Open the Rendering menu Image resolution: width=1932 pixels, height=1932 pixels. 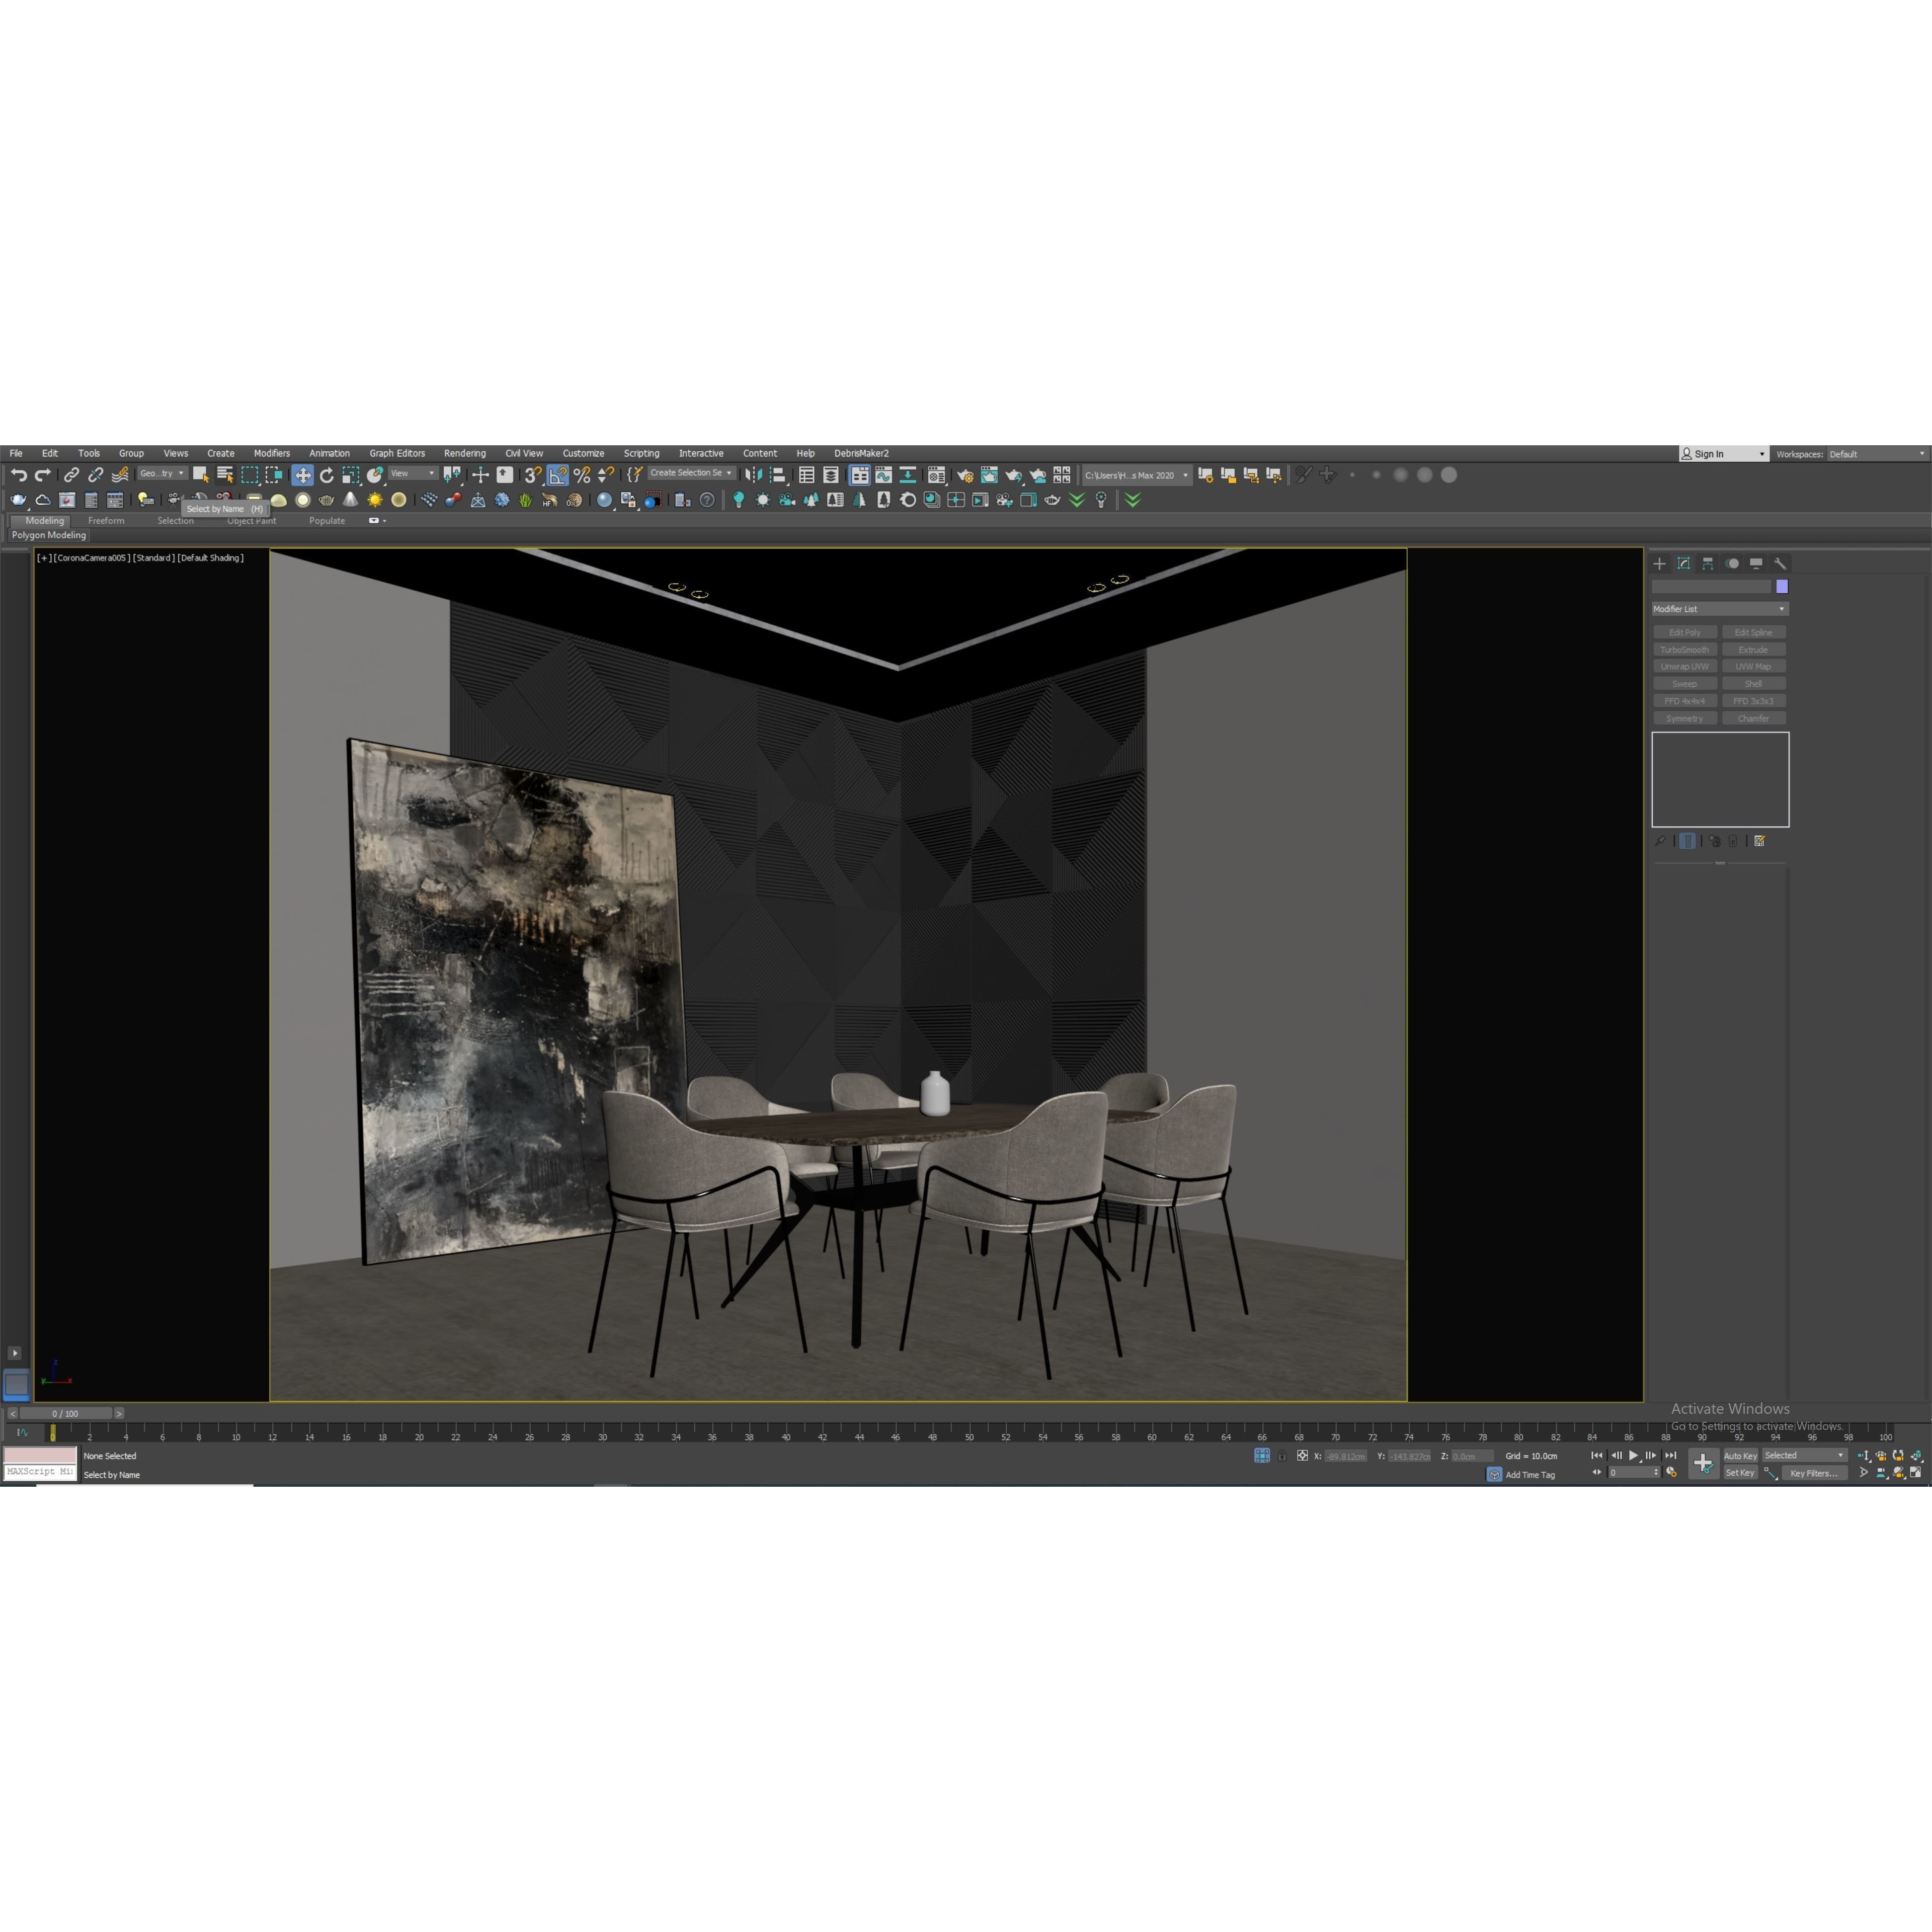coord(465,453)
